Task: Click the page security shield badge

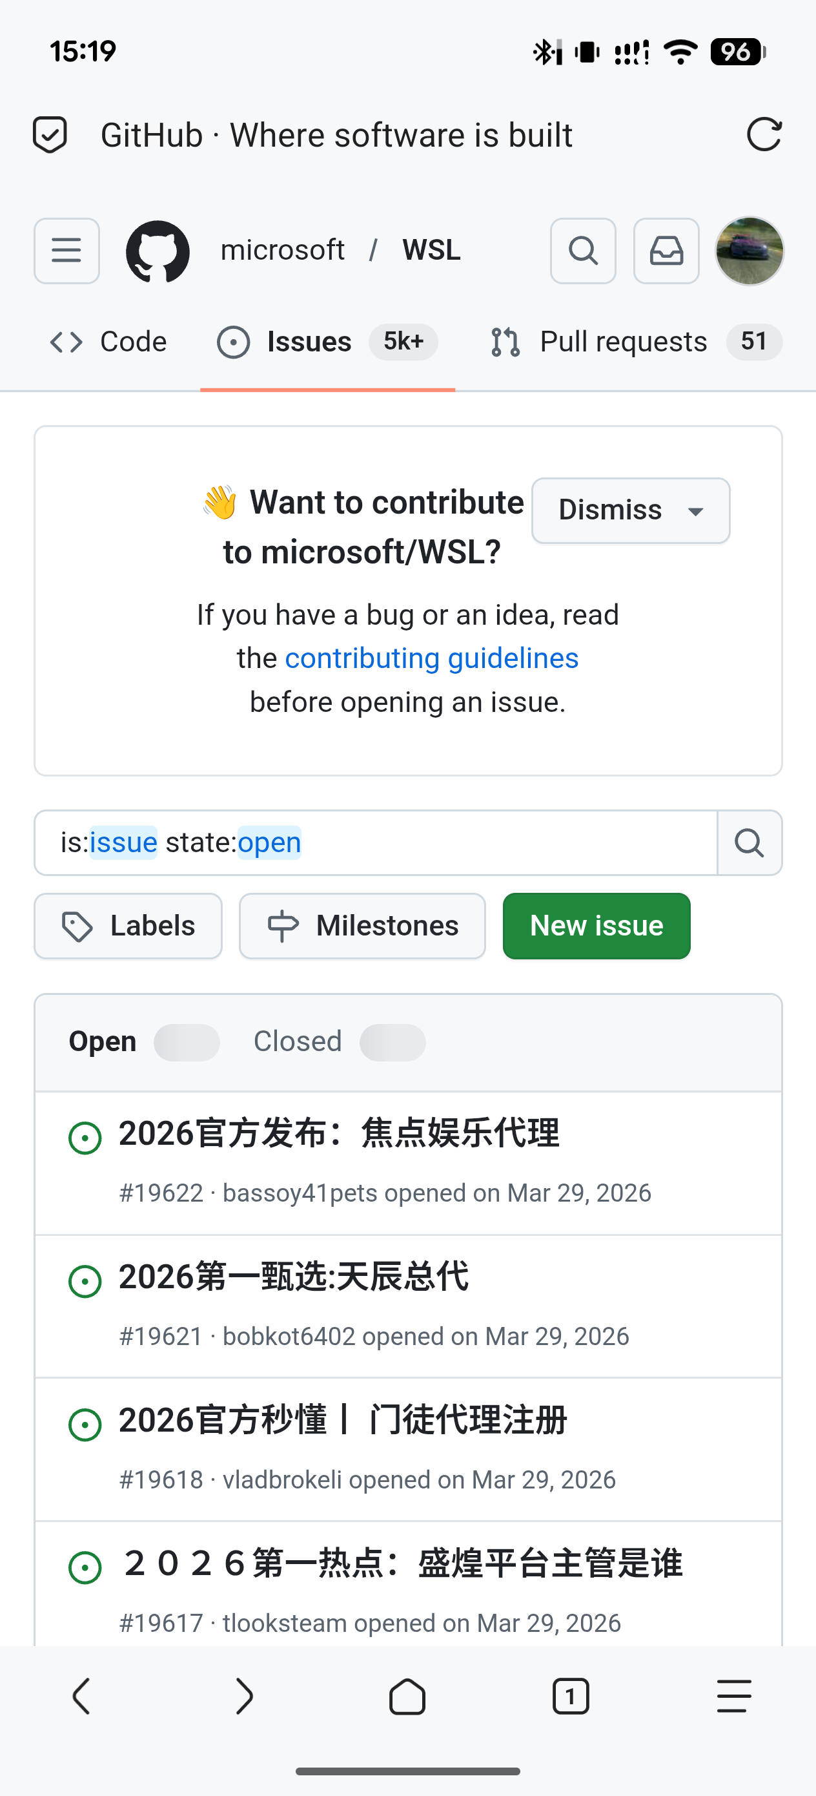Action: 50,134
